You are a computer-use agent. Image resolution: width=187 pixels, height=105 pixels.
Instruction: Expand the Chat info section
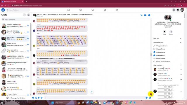pos(167,38)
